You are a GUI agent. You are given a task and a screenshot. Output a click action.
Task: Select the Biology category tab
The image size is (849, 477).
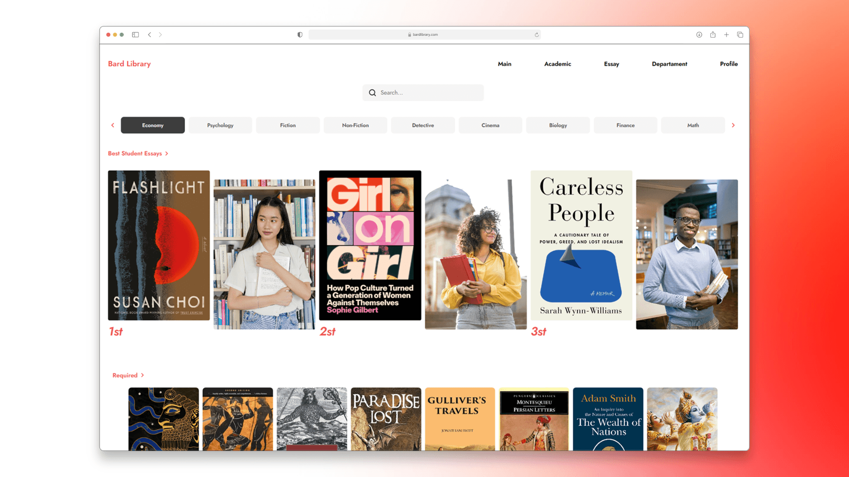coord(558,125)
